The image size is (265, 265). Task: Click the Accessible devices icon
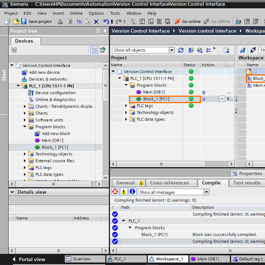point(238,21)
